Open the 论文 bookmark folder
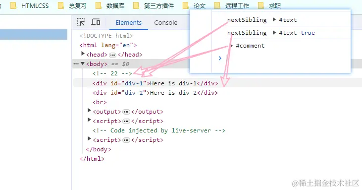Screen dimensions: 362x190 [x=194, y=5]
